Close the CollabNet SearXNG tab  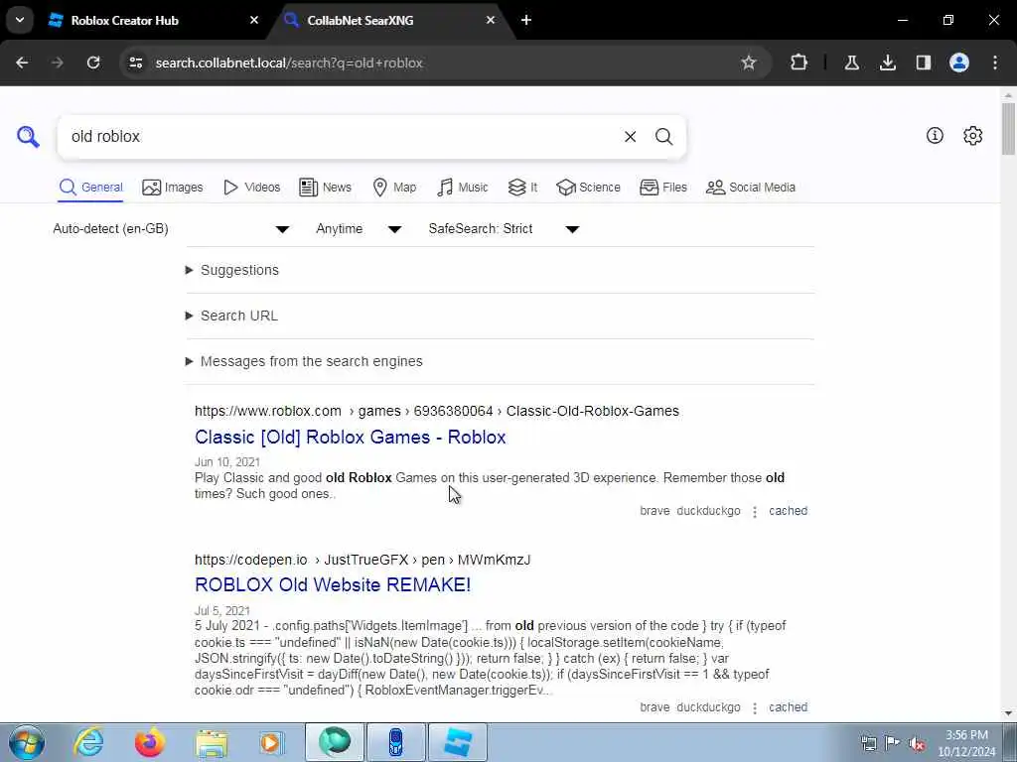point(491,20)
